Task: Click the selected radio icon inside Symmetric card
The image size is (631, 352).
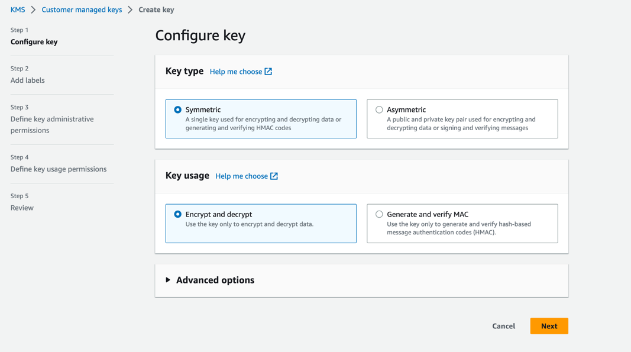Action: coord(179,109)
